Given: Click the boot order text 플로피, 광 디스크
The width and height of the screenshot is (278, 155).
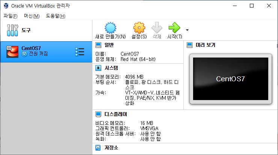Looking at the screenshot, I should (x=143, y=82).
